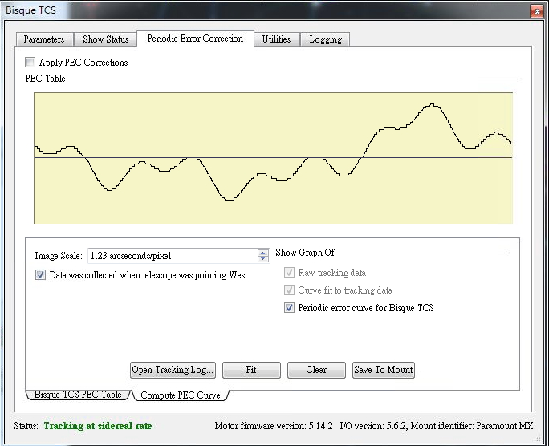Click Save To Mount button

click(384, 370)
